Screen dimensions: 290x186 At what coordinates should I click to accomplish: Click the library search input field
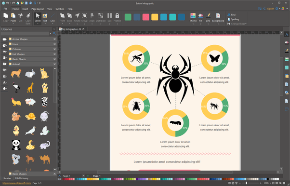25,34
